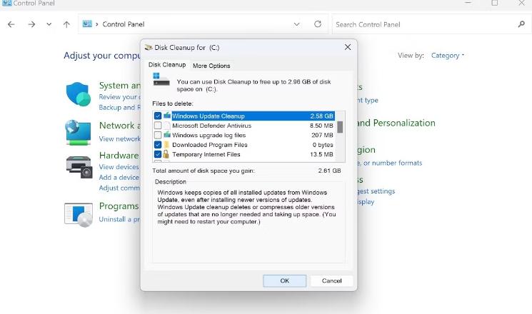Open the Programs disc icon
This screenshot has height=314, width=532.
[x=79, y=215]
